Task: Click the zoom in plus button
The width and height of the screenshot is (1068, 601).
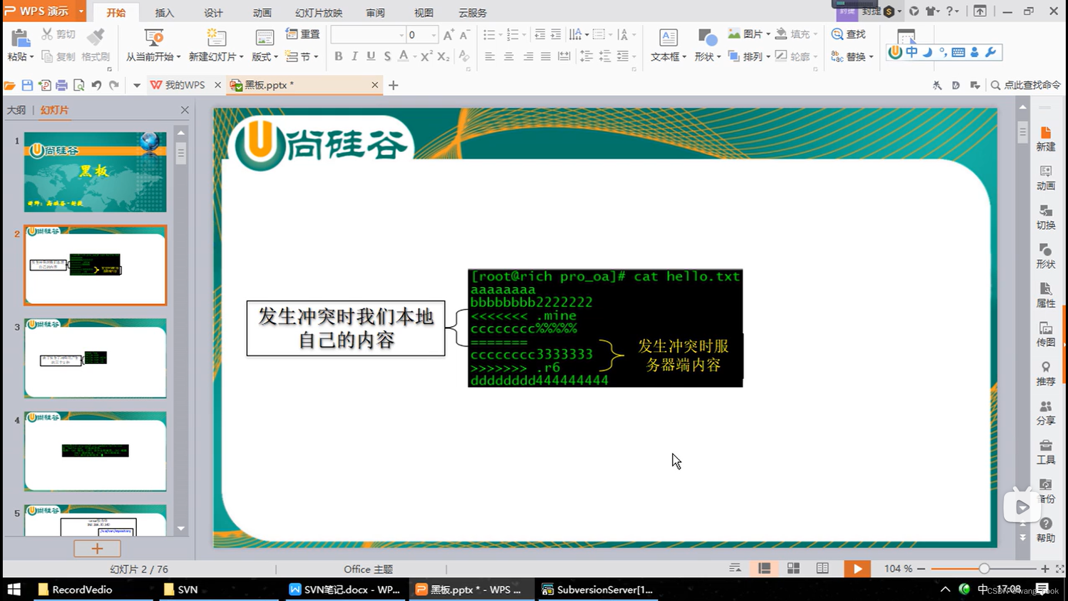Action: point(1045,569)
